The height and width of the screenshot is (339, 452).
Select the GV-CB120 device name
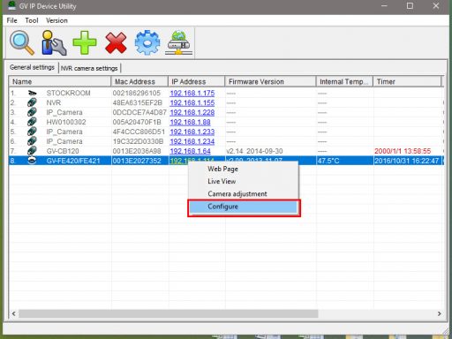[x=63, y=151]
